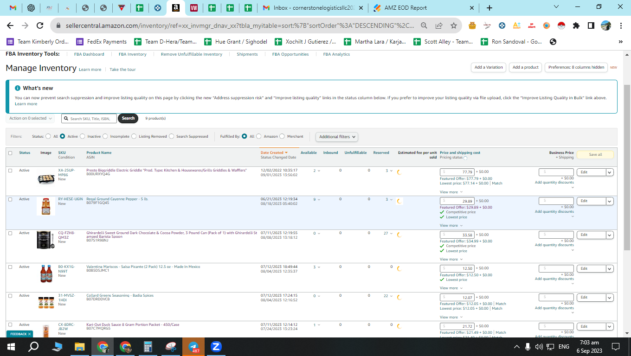Tick the select-all checkbox in table header
The width and height of the screenshot is (631, 356).
click(10, 153)
